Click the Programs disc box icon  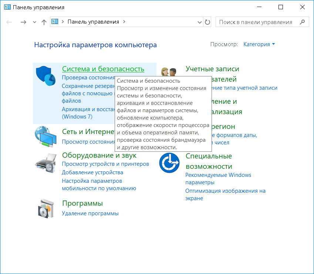tap(45, 208)
